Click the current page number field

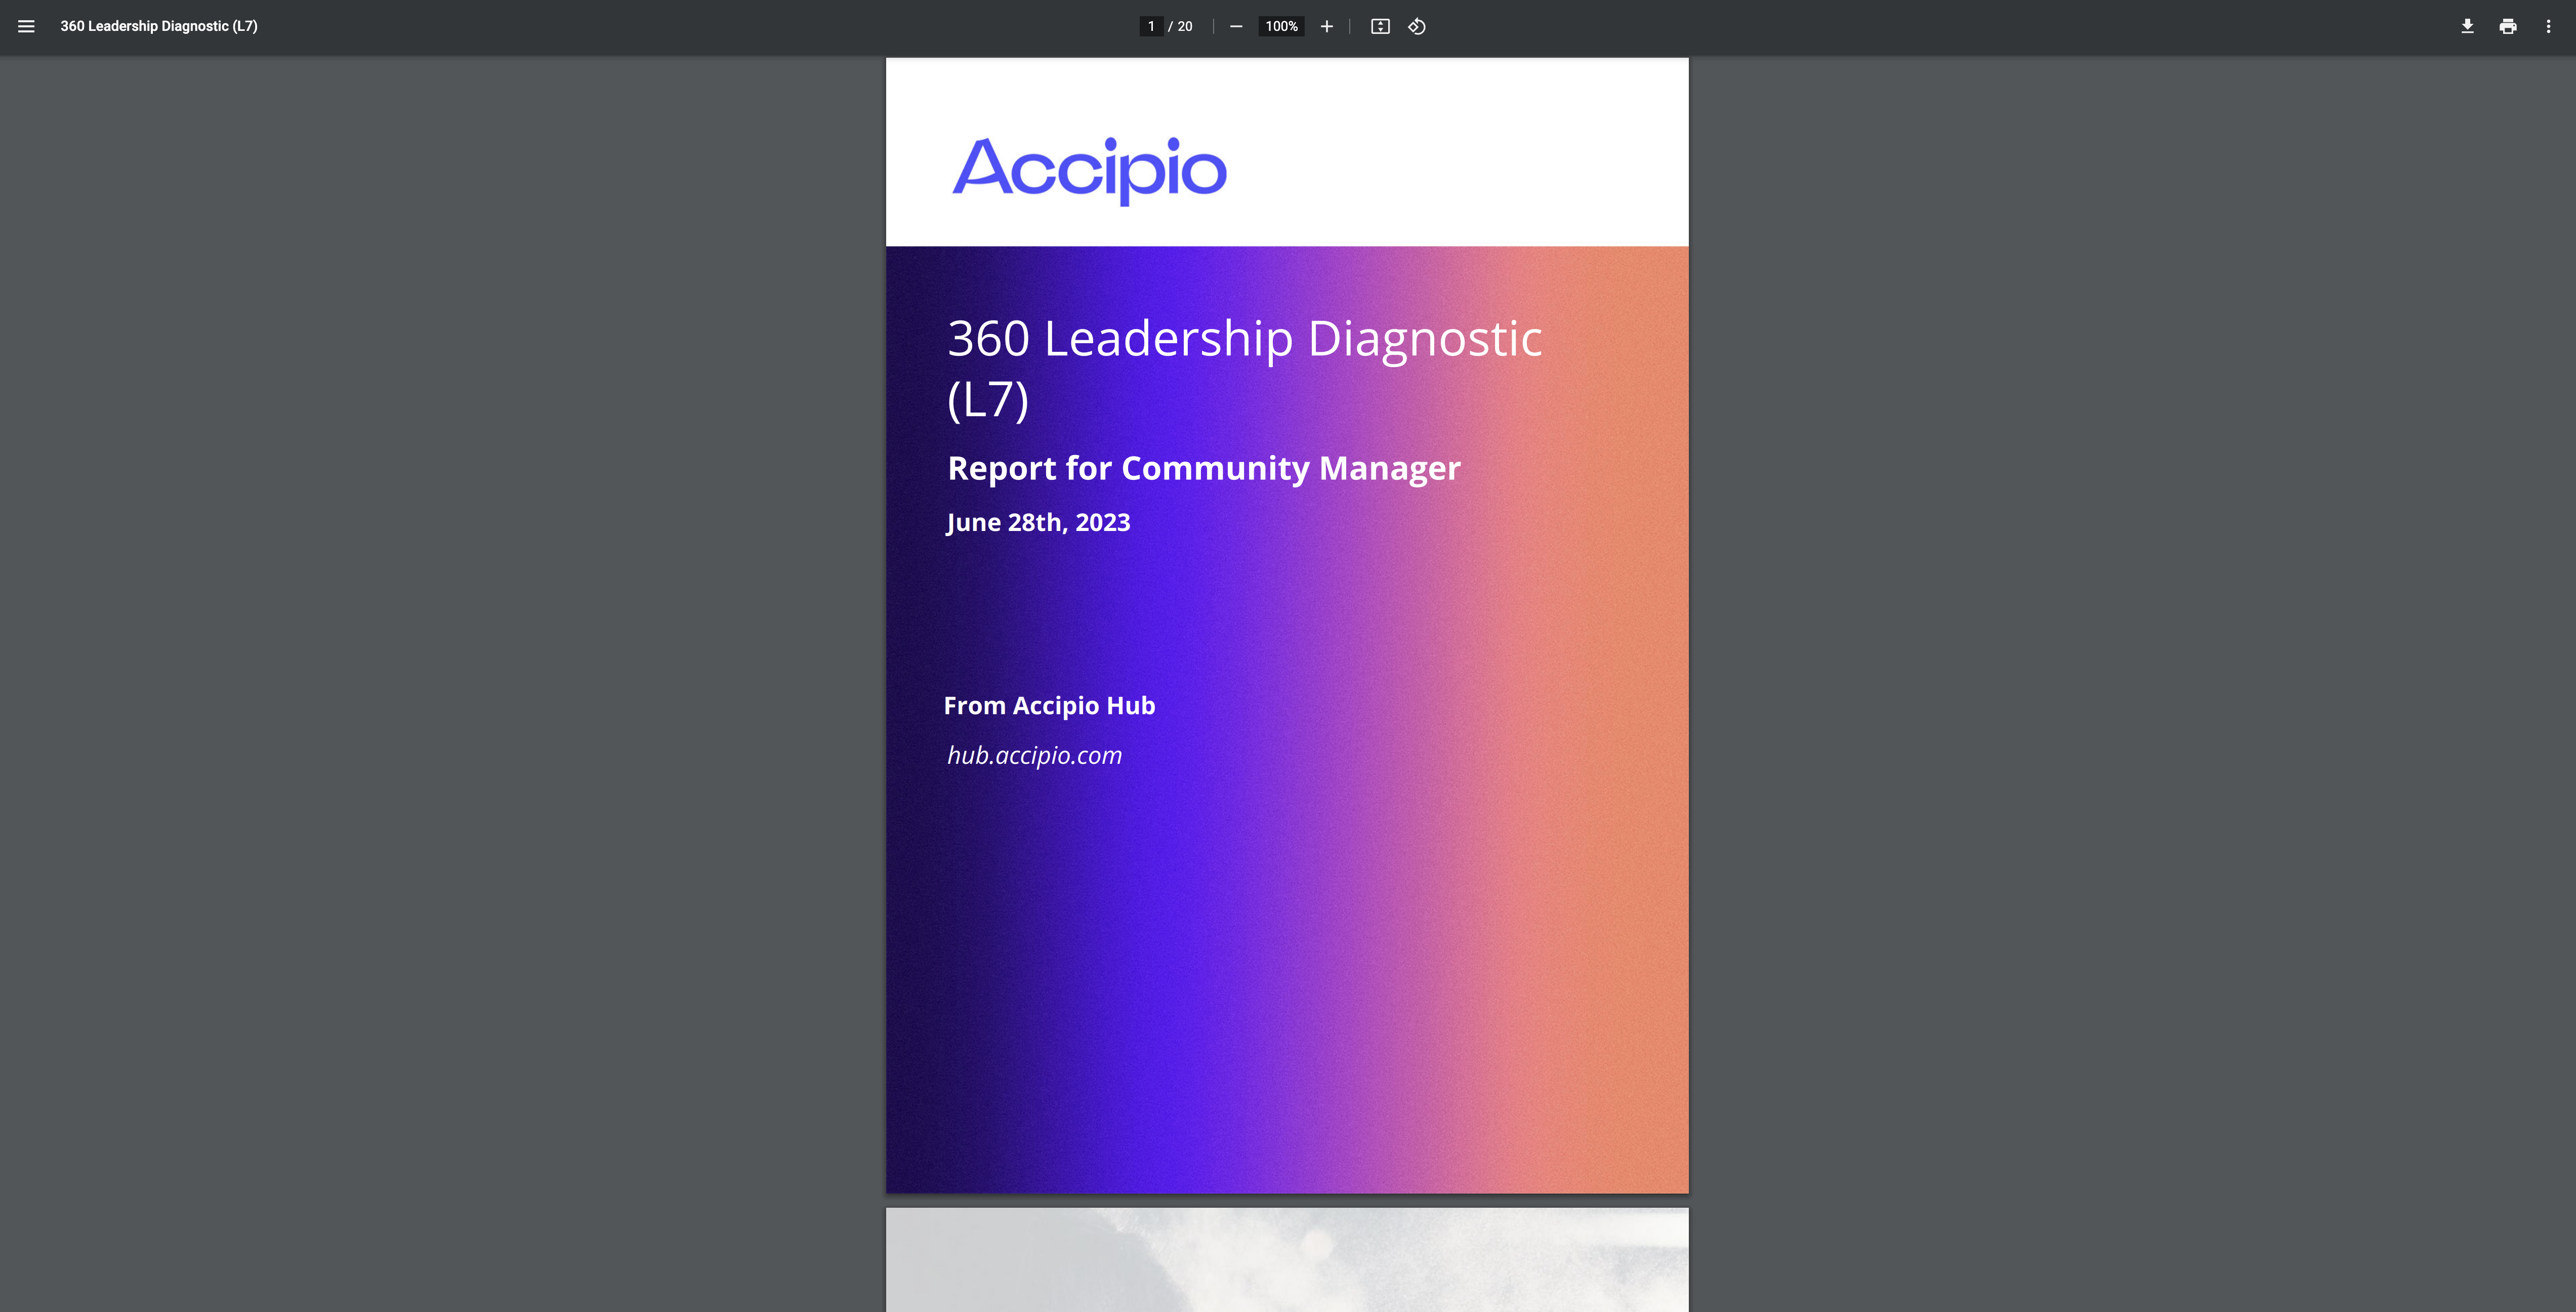point(1151,27)
